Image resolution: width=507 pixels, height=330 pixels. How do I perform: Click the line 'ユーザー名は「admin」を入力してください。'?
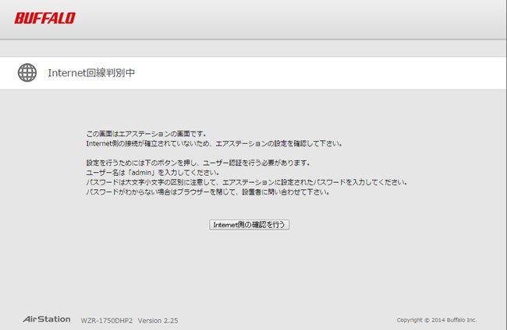click(x=153, y=172)
